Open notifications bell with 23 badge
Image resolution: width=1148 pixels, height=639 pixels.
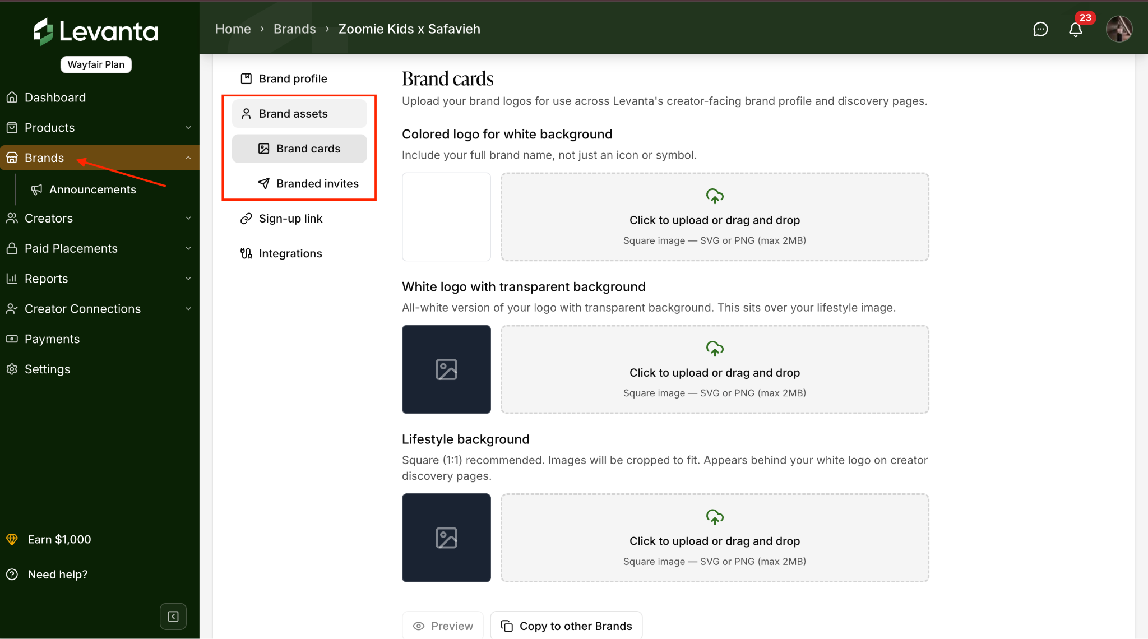[1076, 29]
